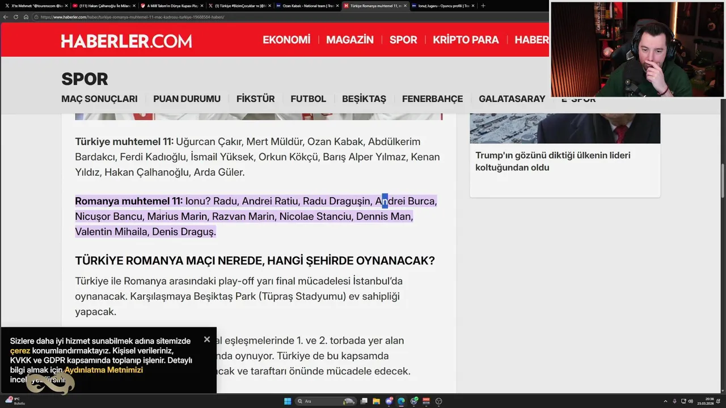Viewport: 726px width, 408px height.
Task: Open the red-topped app in the taskbar
Action: coord(427,401)
